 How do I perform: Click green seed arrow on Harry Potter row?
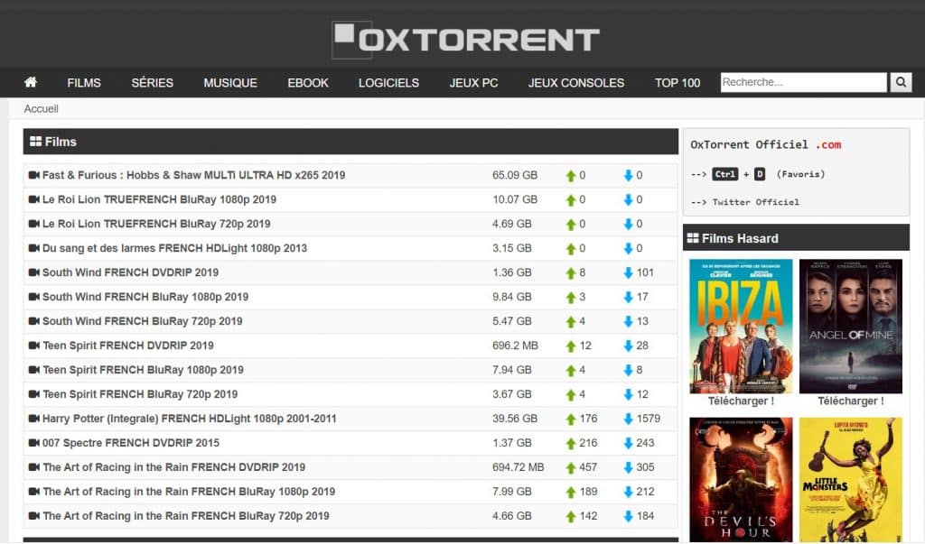click(x=571, y=419)
